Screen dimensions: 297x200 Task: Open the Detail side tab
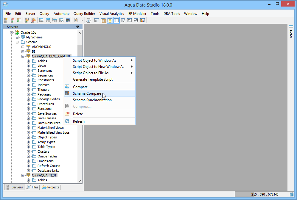[x=291, y=32]
